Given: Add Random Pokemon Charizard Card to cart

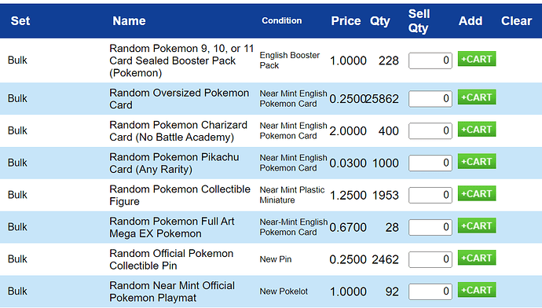Looking at the screenshot, I should (x=477, y=130).
